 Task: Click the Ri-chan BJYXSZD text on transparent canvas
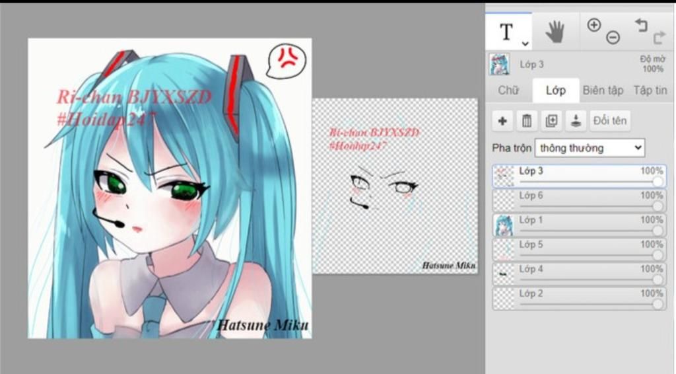374,132
